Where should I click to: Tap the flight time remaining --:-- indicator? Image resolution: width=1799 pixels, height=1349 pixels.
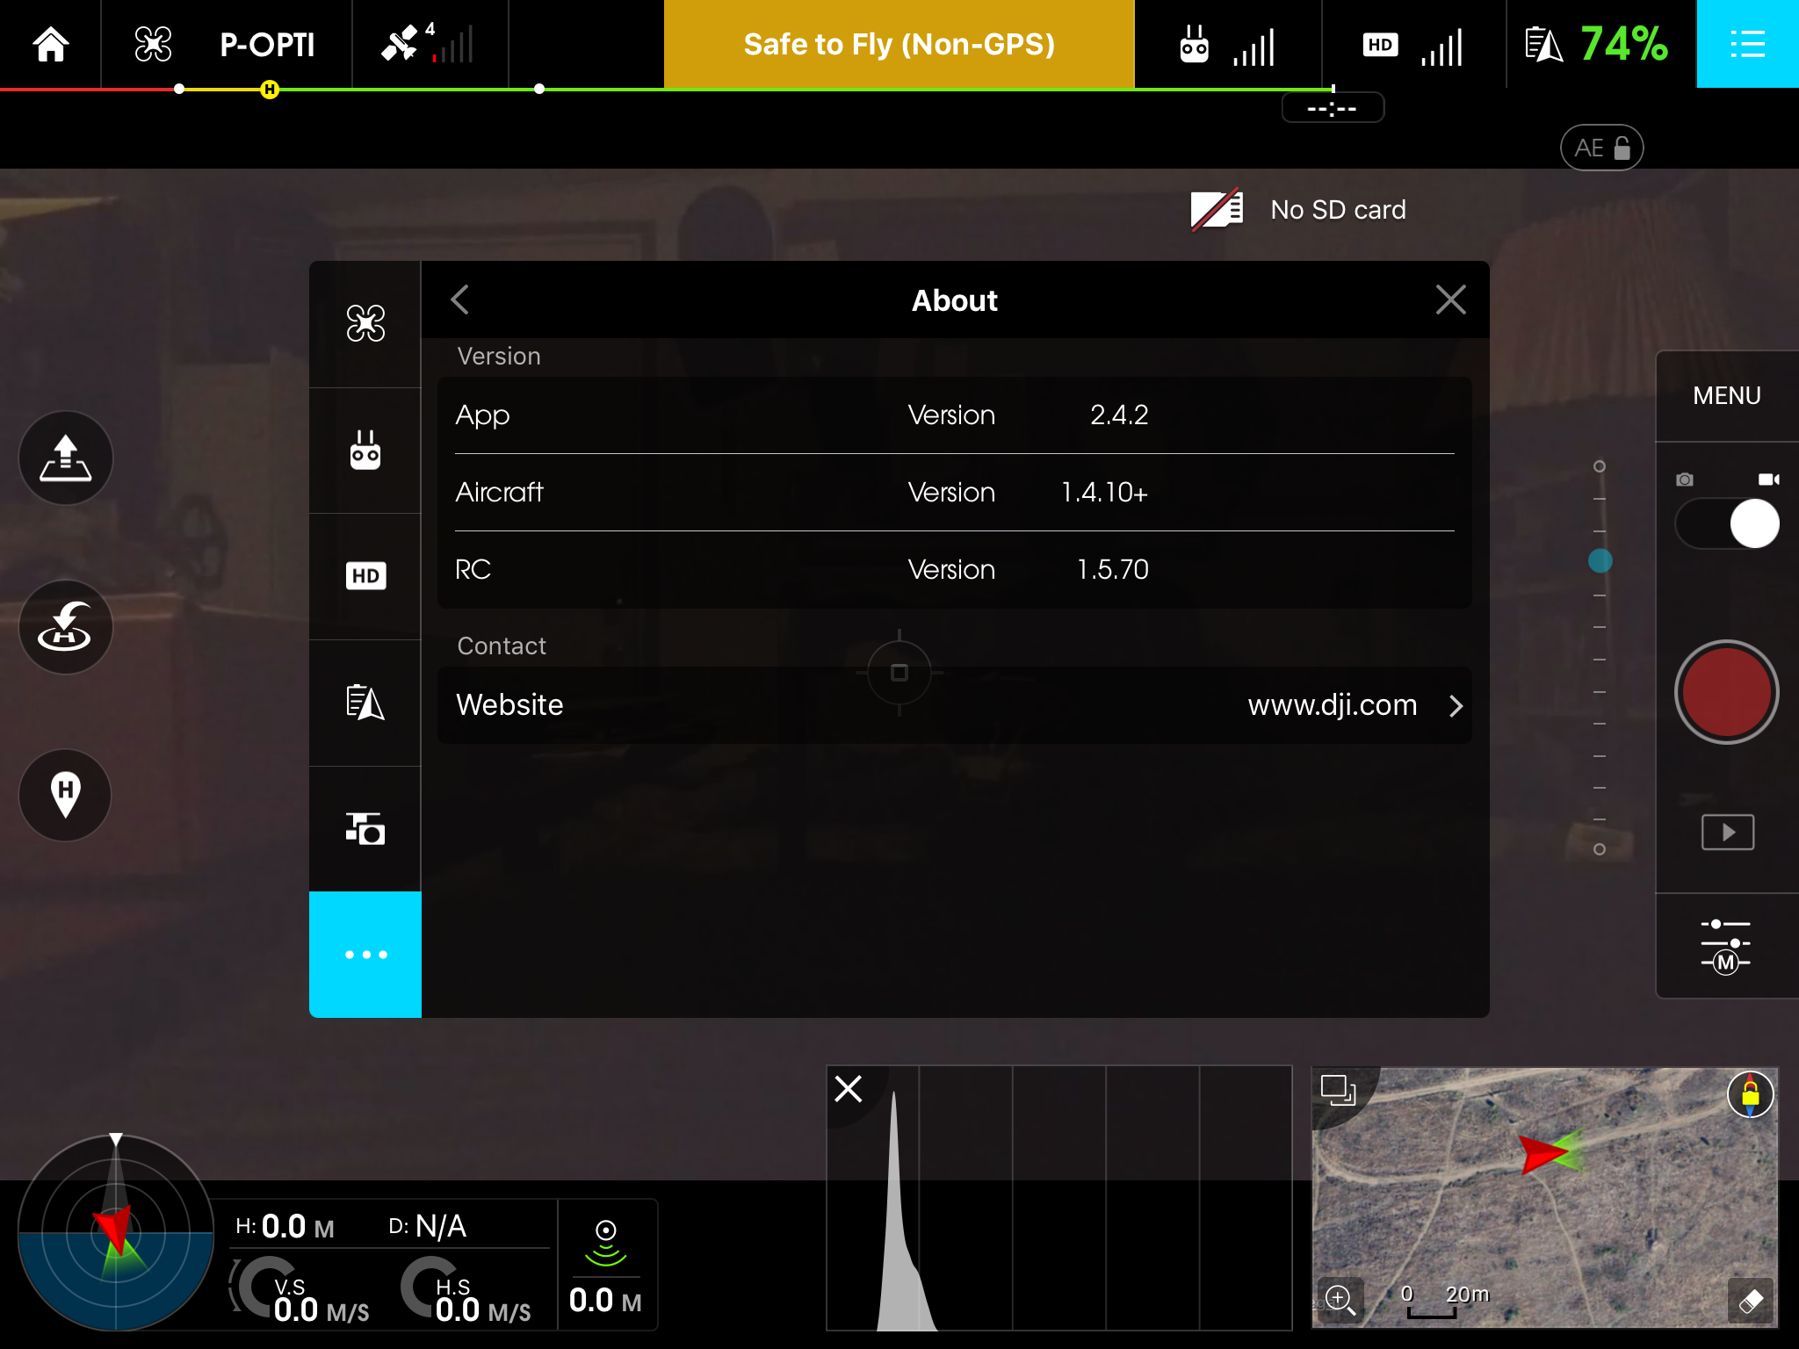pos(1333,108)
